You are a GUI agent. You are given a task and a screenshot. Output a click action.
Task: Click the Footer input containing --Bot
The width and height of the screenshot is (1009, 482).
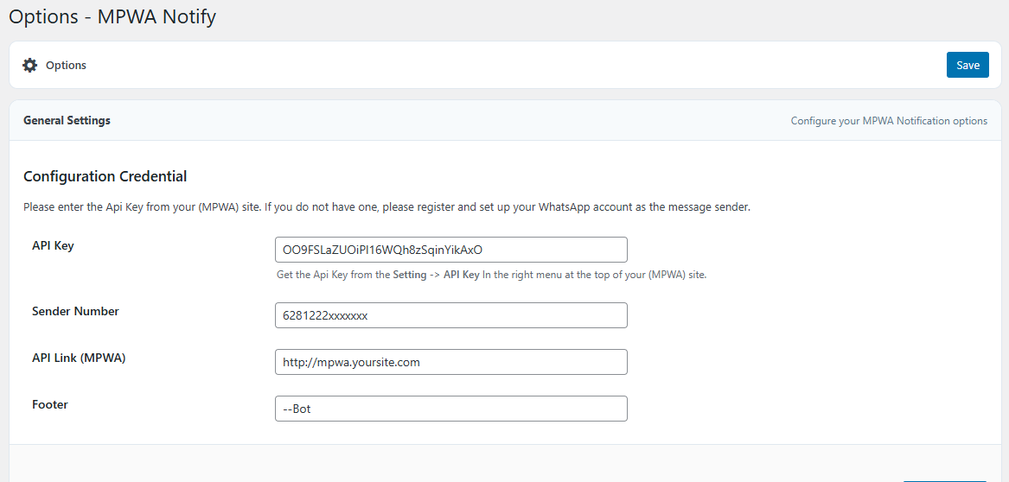coord(450,409)
